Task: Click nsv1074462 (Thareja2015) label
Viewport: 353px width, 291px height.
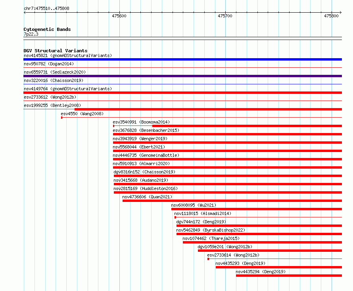Action: pos(211,238)
